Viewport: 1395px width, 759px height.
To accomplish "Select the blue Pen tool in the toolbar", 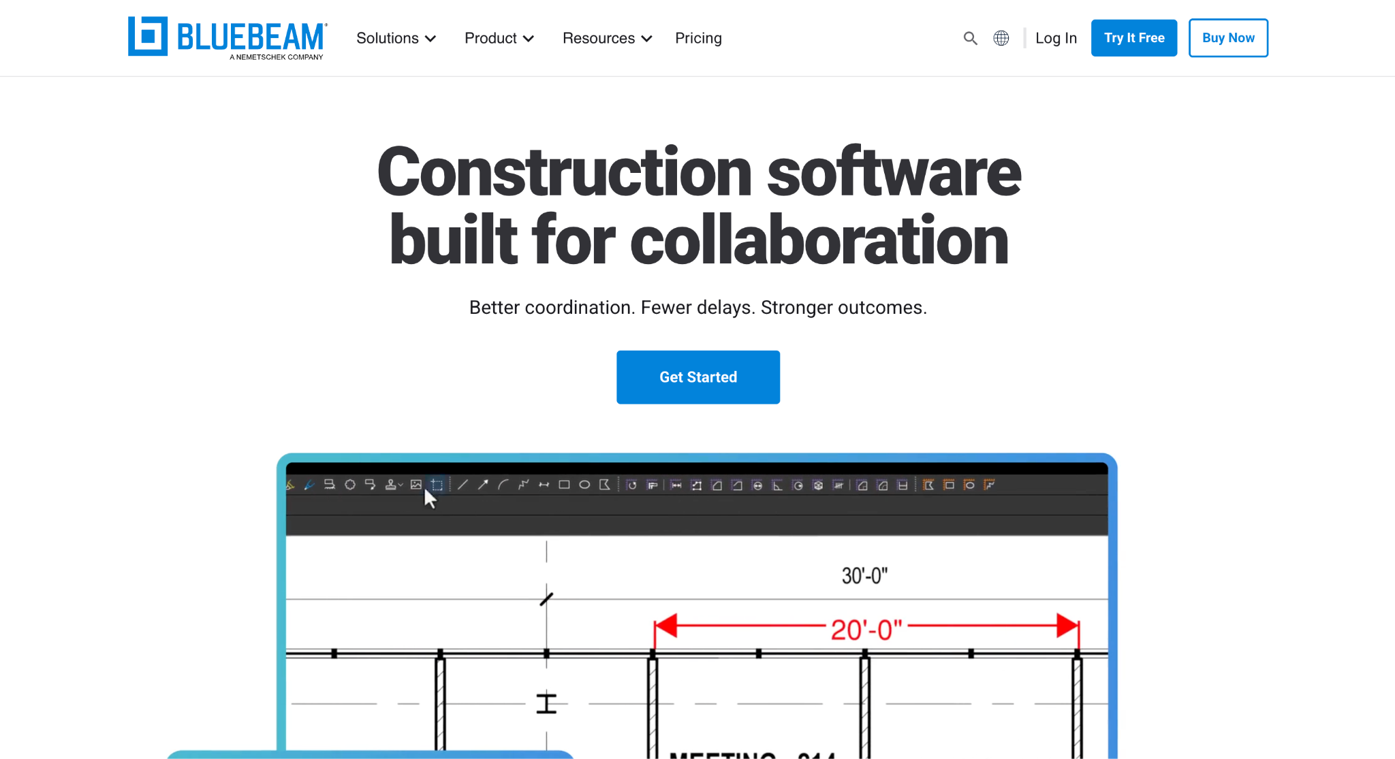I will point(309,485).
